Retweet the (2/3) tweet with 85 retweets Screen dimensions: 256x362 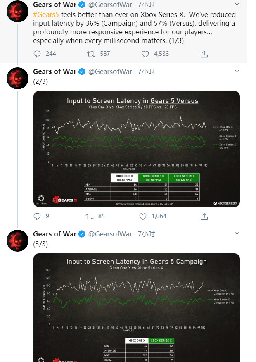pyautogui.click(x=89, y=216)
